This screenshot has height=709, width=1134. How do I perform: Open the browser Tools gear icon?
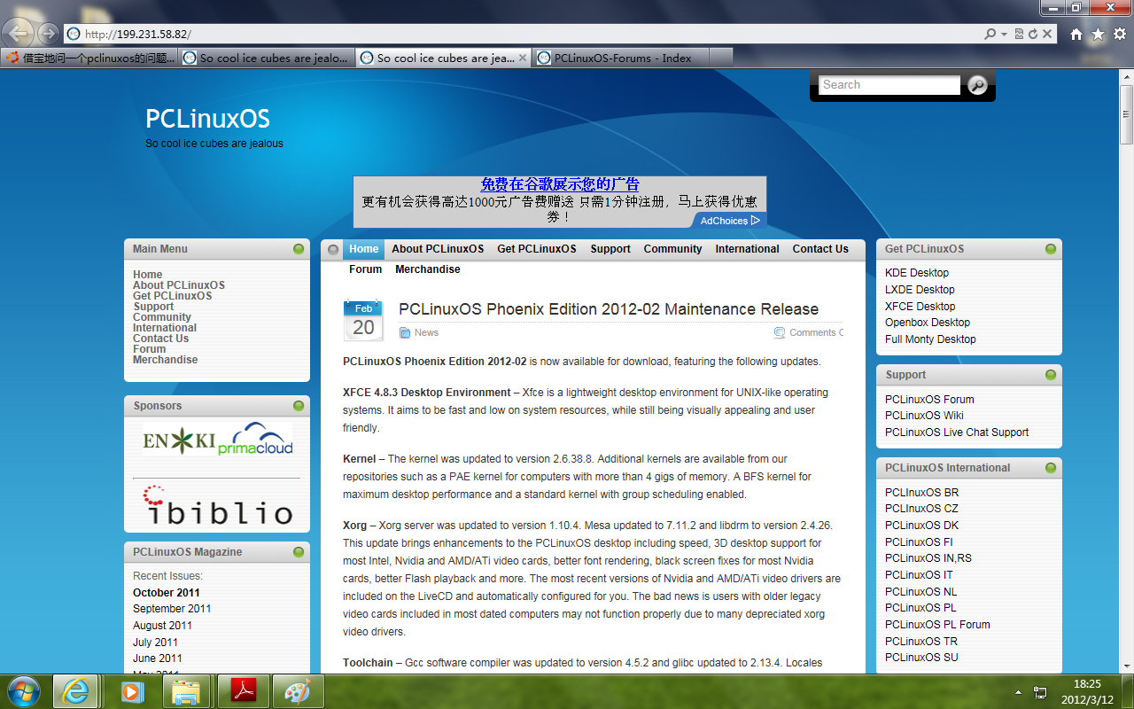tap(1119, 34)
